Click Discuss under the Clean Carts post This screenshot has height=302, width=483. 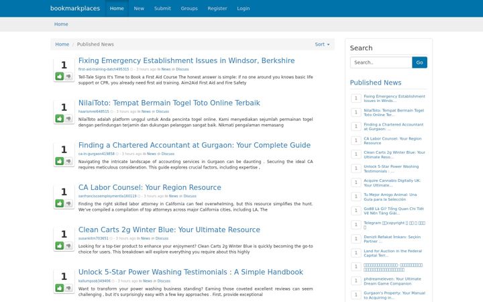point(162,238)
